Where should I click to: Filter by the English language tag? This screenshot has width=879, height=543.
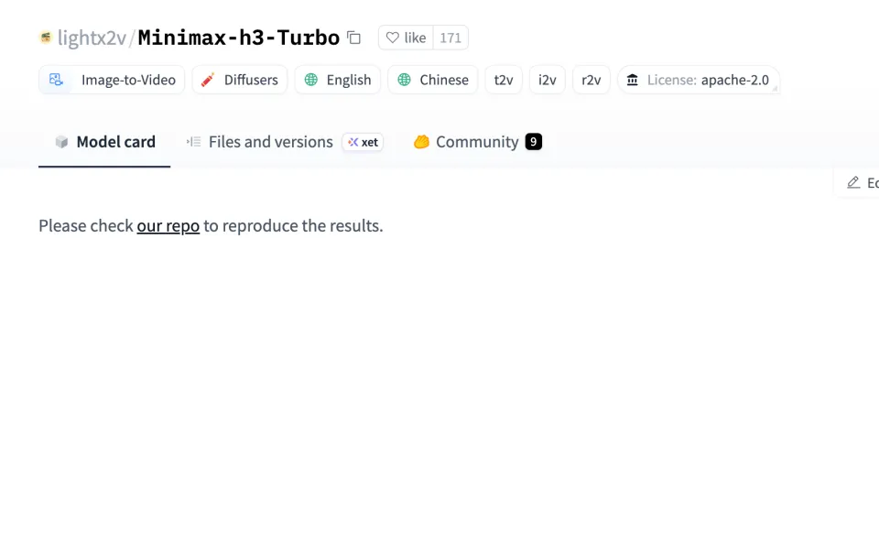[x=338, y=80]
